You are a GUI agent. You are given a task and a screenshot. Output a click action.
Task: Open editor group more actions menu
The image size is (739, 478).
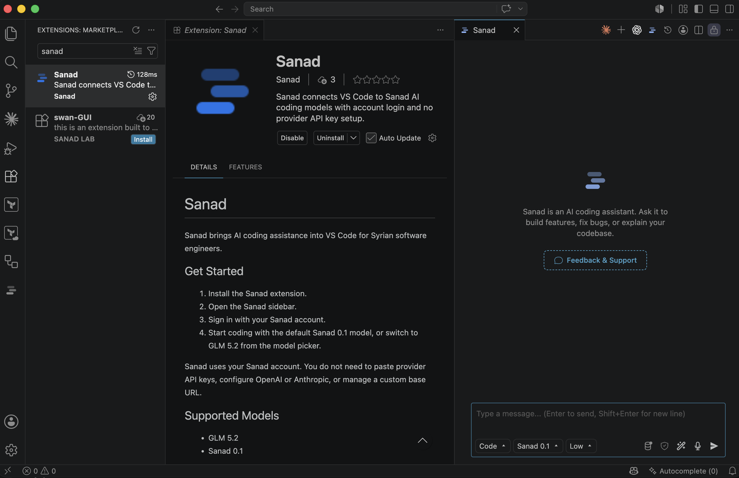(x=440, y=30)
